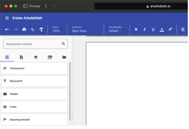Open the Zoom 100% dropdown
Image resolution: width=189 pixels, height=129 pixels.
click(58, 29)
